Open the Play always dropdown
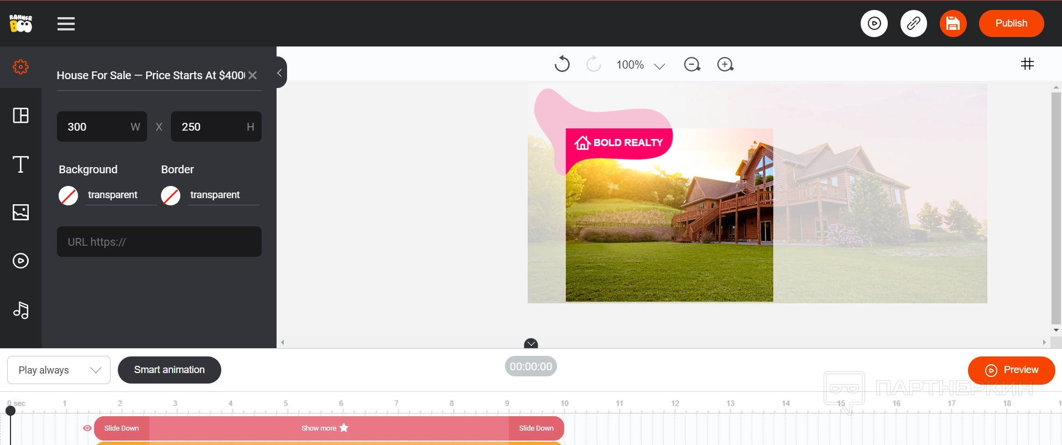 click(59, 370)
